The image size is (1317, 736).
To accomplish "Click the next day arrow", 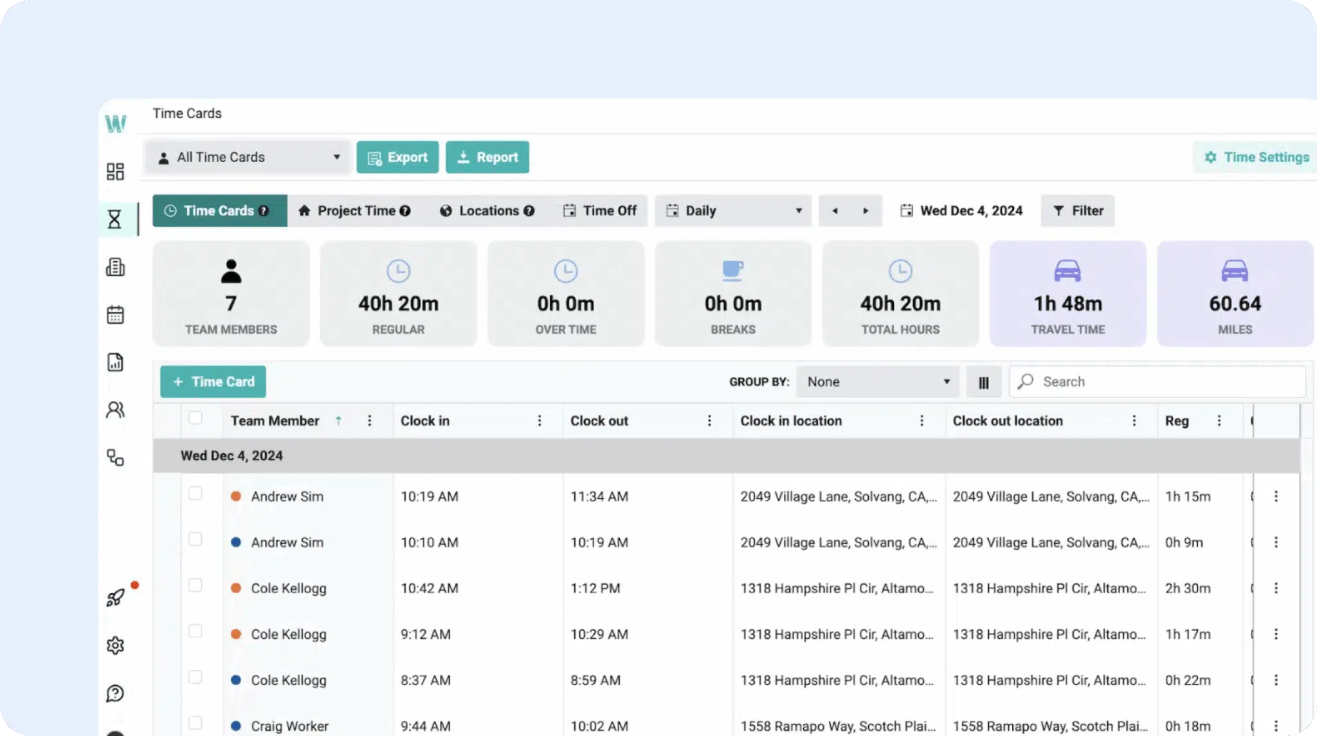I will pyautogui.click(x=866, y=211).
